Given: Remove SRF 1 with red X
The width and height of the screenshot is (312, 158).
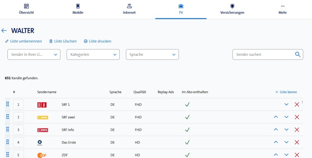Looking at the screenshot, I should pos(297,105).
